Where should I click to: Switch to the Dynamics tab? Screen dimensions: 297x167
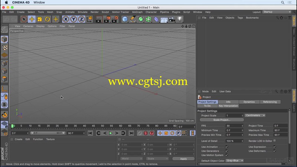tap(249, 102)
